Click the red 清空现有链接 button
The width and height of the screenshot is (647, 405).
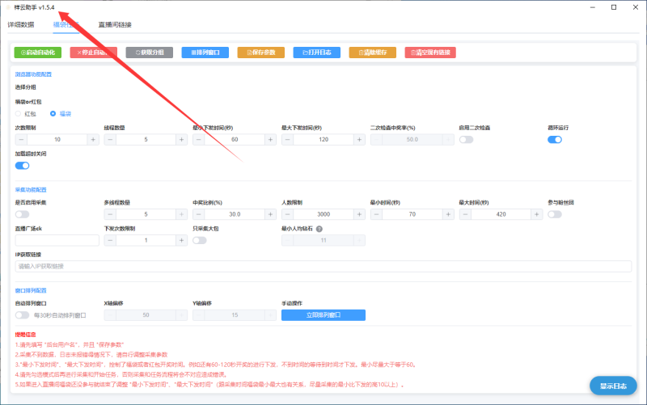(x=430, y=53)
